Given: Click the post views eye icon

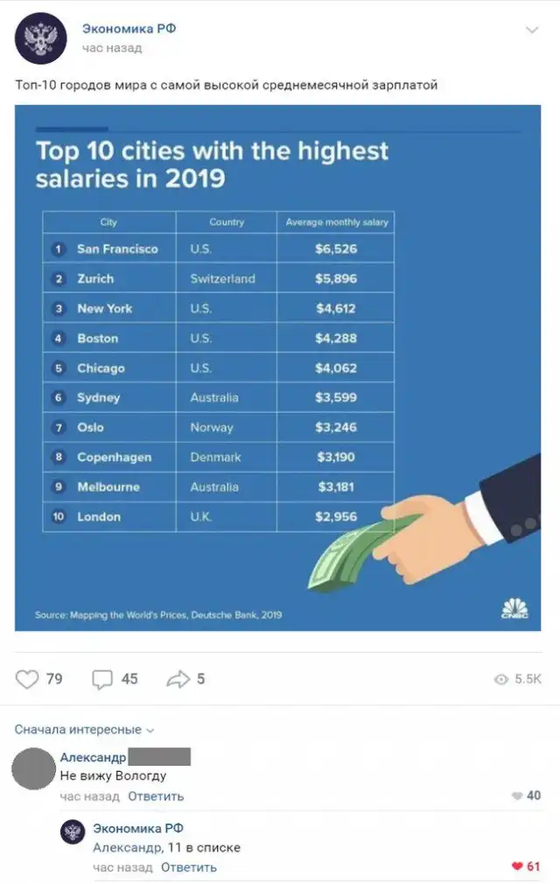Looking at the screenshot, I should point(501,679).
